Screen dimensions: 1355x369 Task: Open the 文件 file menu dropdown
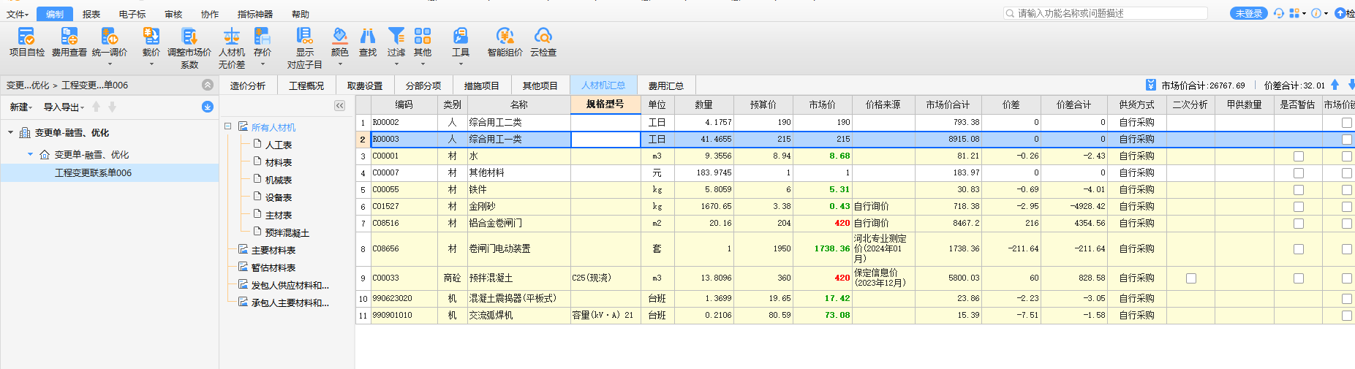(17, 14)
